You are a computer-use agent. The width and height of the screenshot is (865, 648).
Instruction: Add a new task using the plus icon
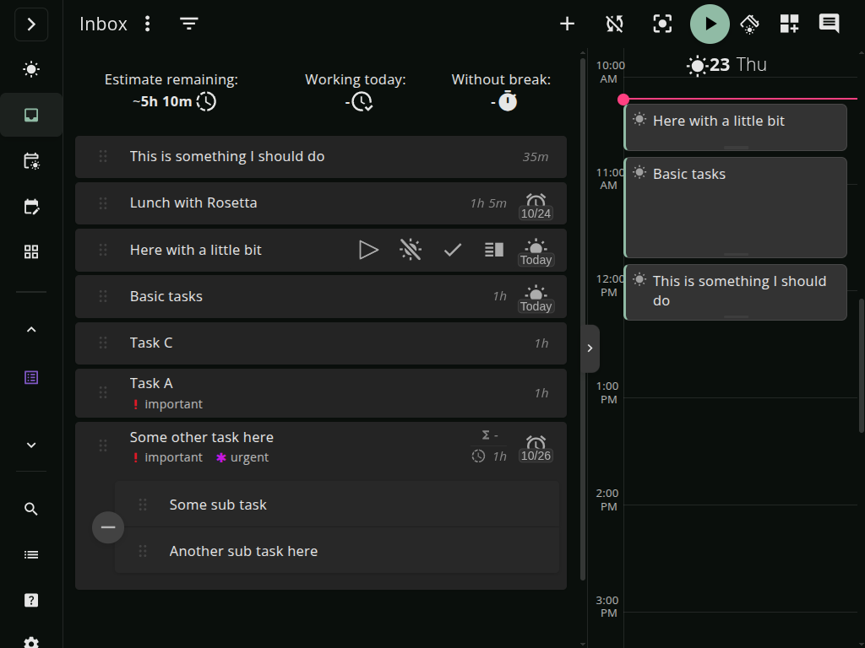pyautogui.click(x=567, y=24)
